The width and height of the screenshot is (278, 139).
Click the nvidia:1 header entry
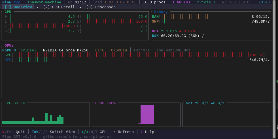pyautogui.click(x=206, y=2)
